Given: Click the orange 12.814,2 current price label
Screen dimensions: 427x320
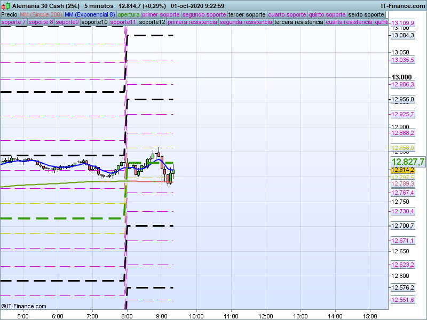Looking at the screenshot, I should coord(403,170).
